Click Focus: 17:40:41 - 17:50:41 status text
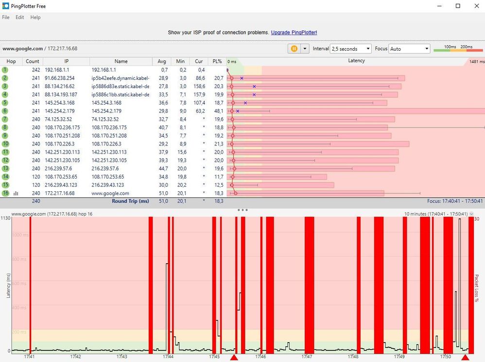485x362 pixels. point(455,201)
